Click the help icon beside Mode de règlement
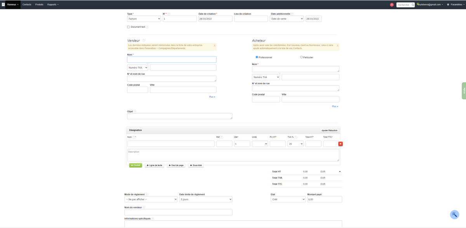 147,194
